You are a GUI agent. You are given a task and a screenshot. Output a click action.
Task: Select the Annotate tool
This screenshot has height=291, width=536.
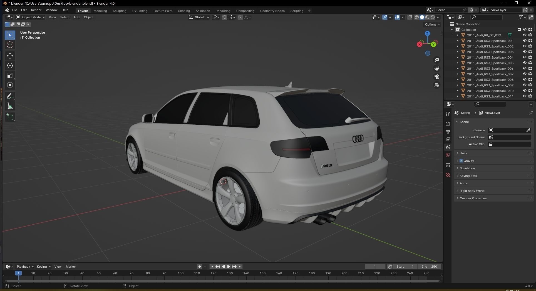10,96
